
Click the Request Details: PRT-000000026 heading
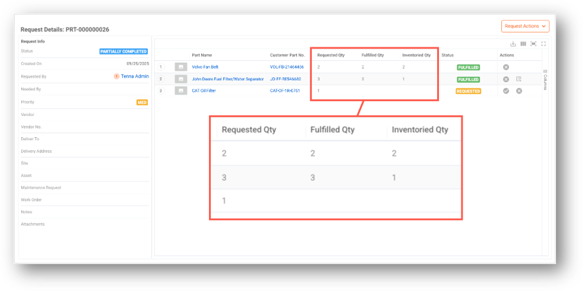tap(65, 29)
